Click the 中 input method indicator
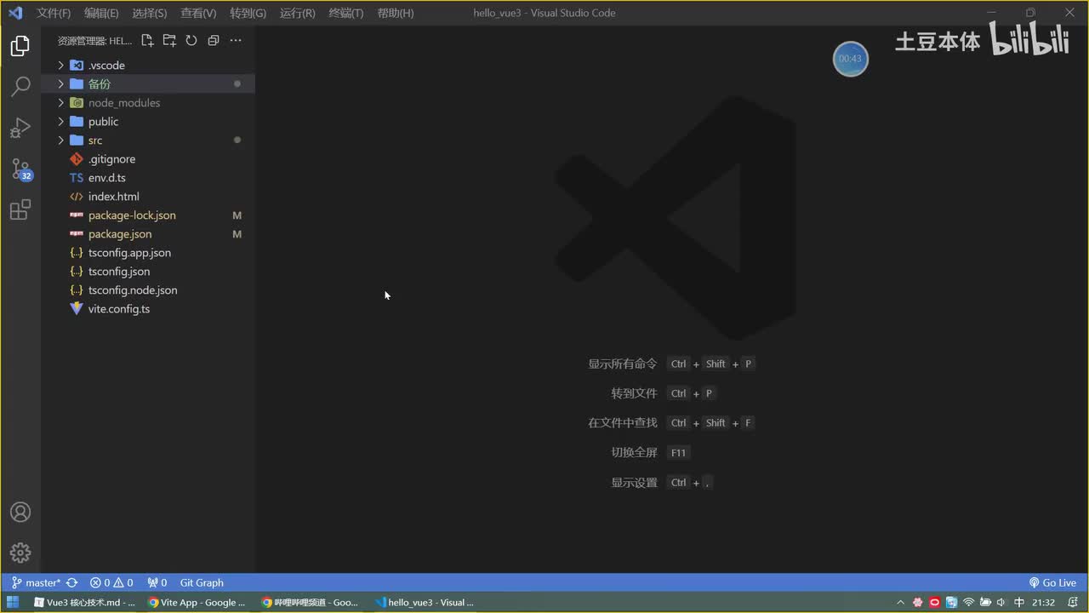 pyautogui.click(x=1019, y=603)
